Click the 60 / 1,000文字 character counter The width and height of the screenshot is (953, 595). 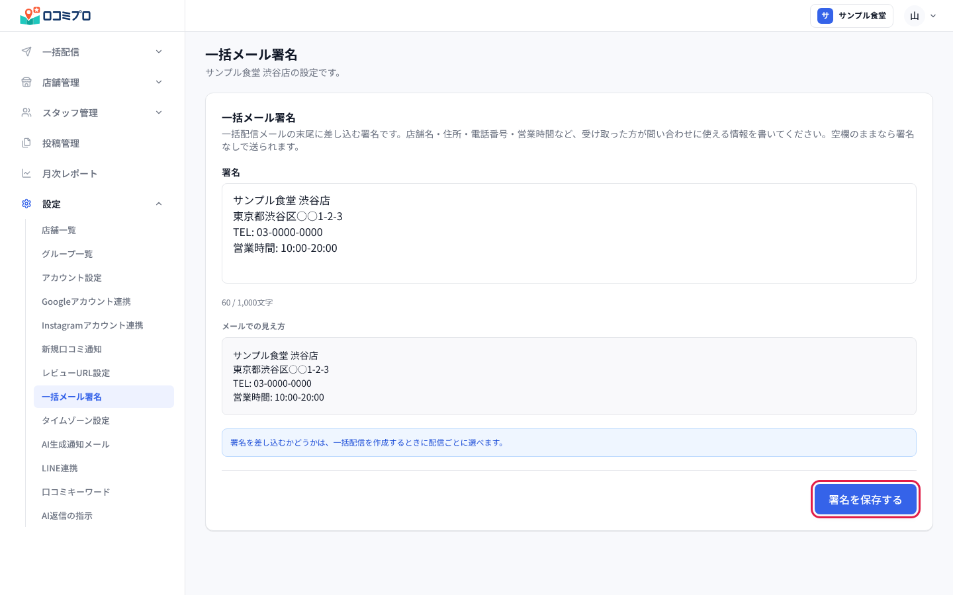click(x=248, y=303)
